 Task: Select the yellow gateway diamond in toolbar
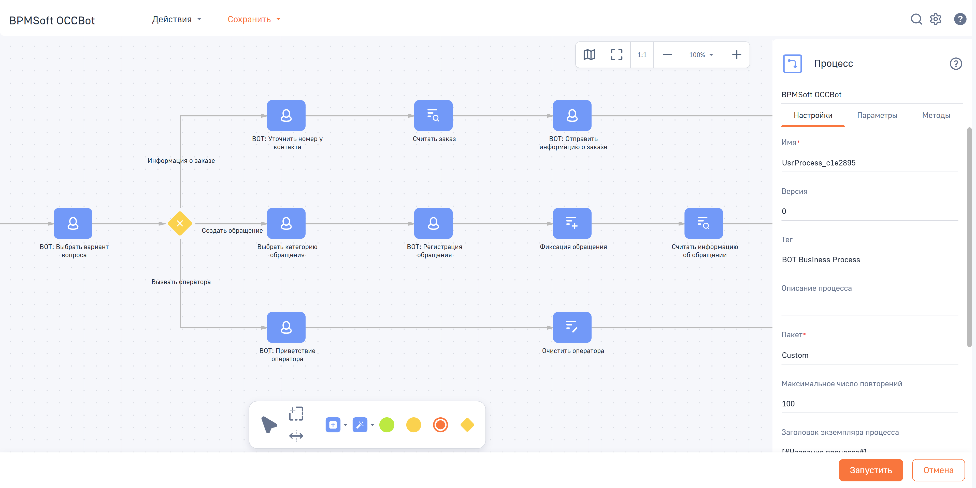[x=467, y=425]
